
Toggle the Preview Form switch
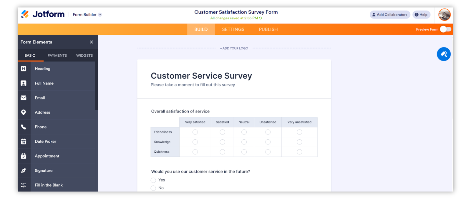(445, 29)
